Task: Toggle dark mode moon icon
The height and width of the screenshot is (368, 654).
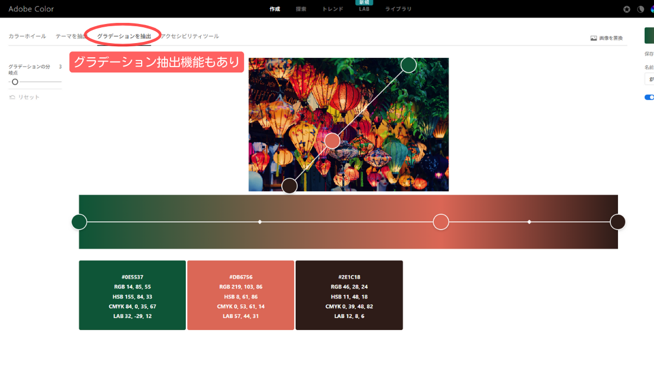Action: pyautogui.click(x=640, y=9)
